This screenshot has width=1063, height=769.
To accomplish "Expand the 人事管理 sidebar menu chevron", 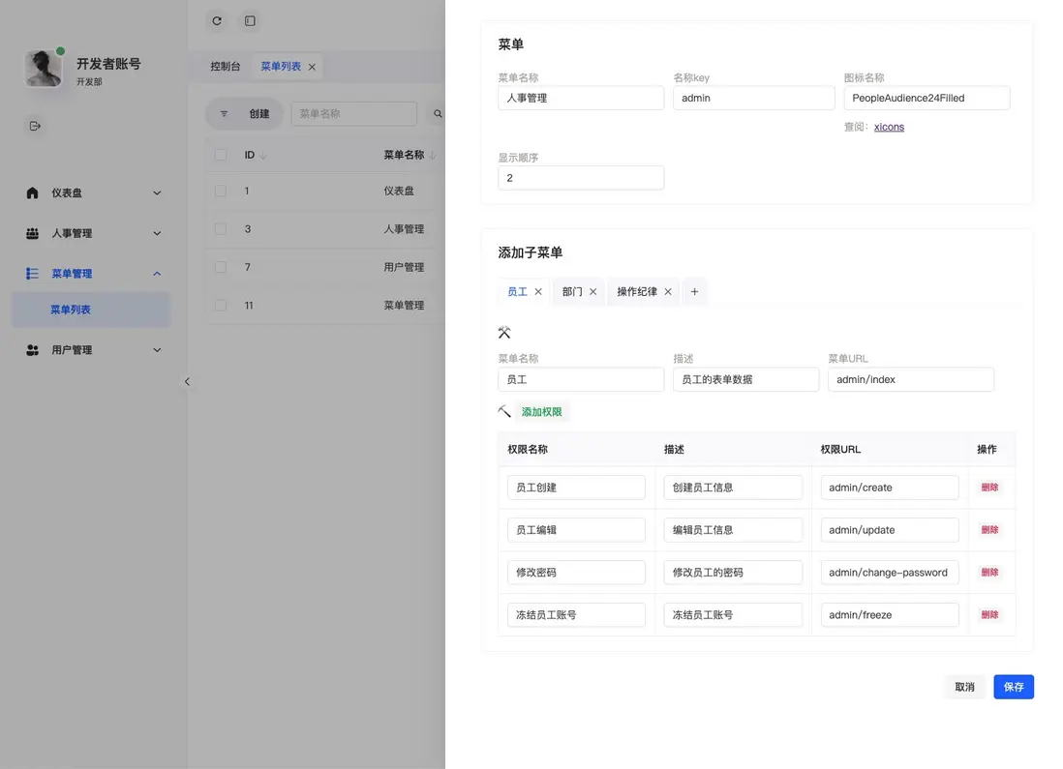I will (x=157, y=234).
